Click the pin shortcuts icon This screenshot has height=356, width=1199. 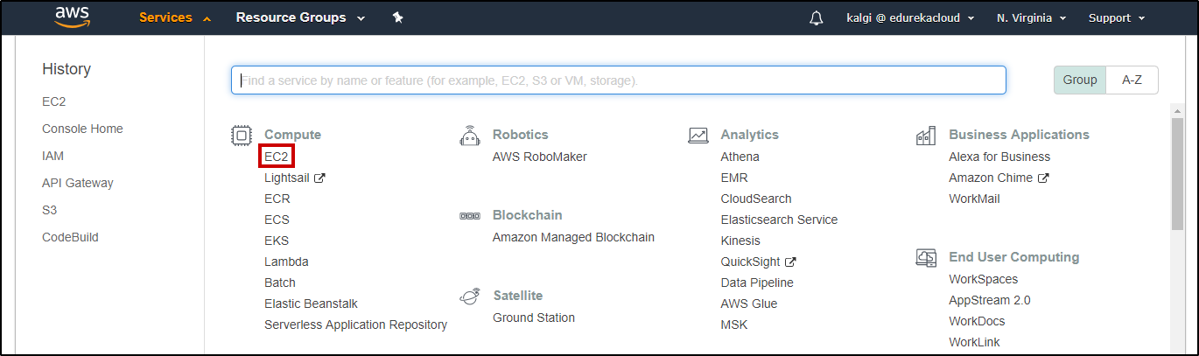coord(397,17)
